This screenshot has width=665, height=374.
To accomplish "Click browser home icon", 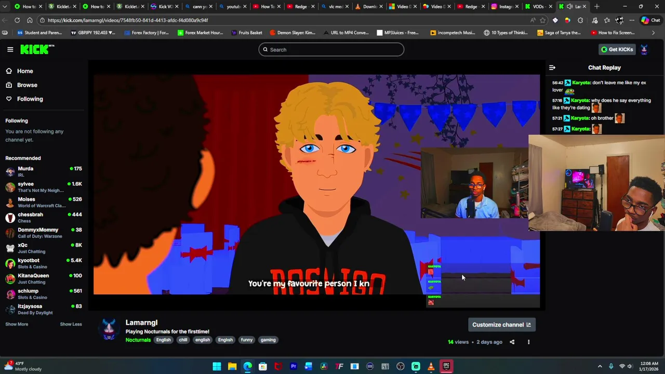I will (30, 20).
